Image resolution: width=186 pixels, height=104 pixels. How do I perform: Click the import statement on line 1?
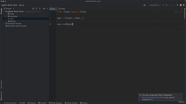click(72, 12)
